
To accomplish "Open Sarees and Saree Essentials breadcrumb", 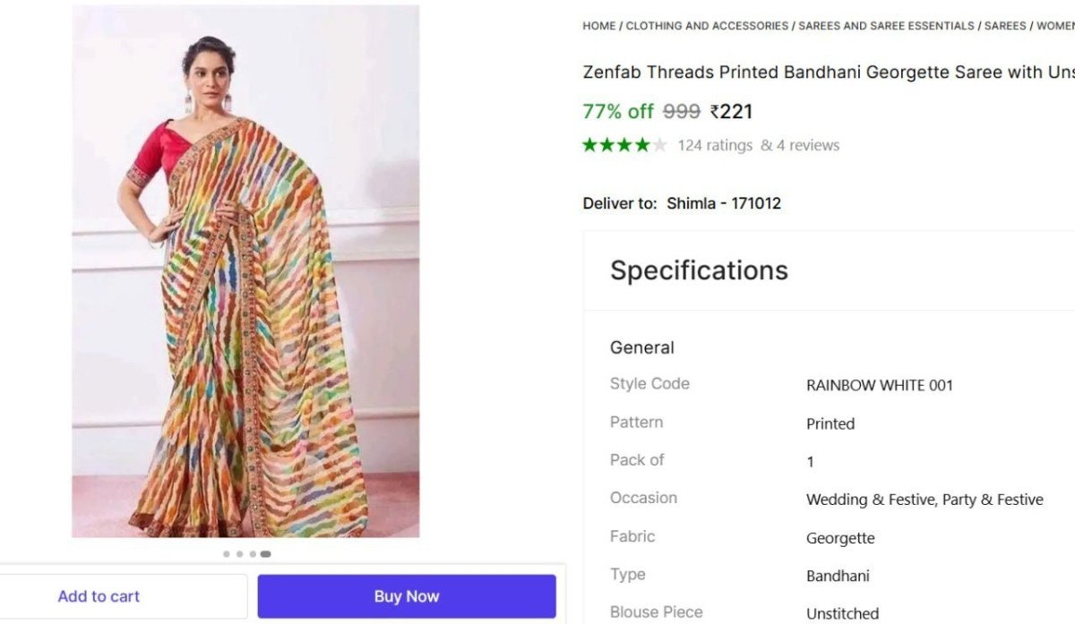I will (886, 26).
